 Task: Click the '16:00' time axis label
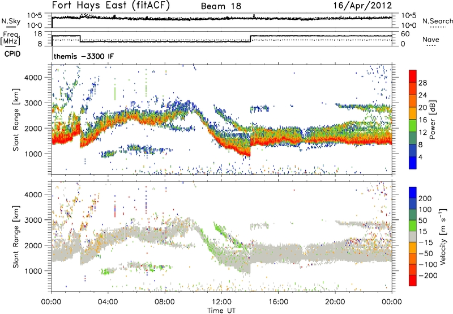click(x=278, y=302)
